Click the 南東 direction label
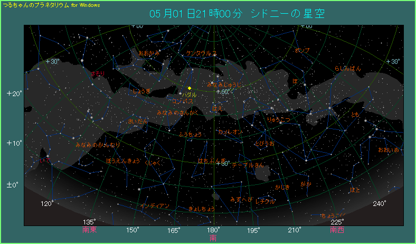 pyautogui.click(x=89, y=230)
